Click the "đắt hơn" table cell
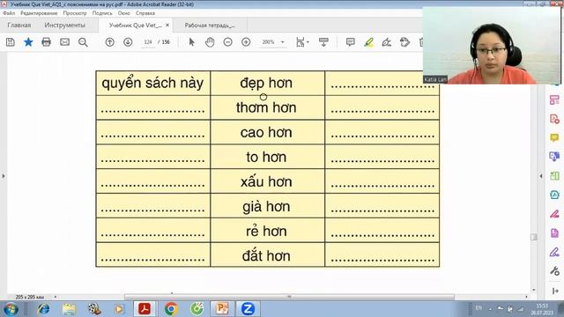Viewport: 564px width, 317px height. pos(267,255)
